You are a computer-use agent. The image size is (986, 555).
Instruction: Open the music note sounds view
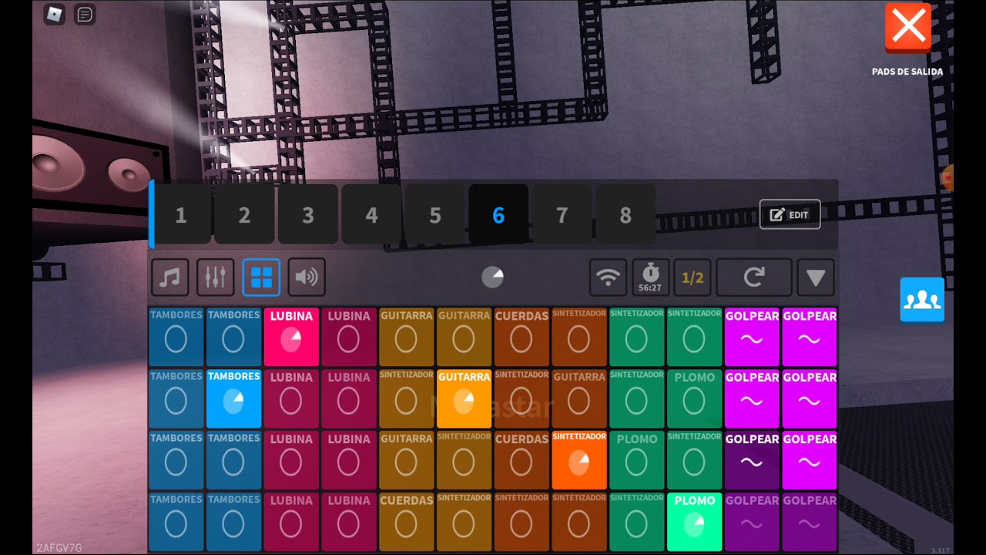[170, 277]
